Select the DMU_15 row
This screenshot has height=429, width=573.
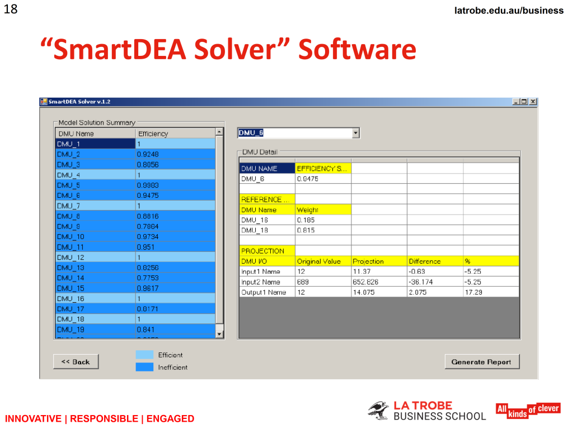(135, 288)
